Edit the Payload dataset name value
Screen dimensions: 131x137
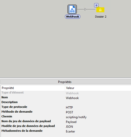[71, 122]
